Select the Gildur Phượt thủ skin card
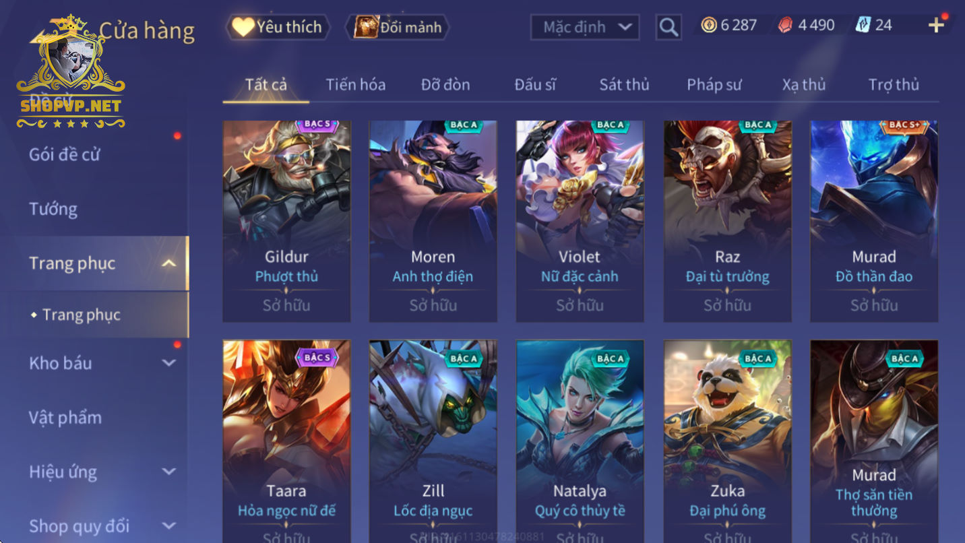965x543 pixels. pyautogui.click(x=286, y=221)
